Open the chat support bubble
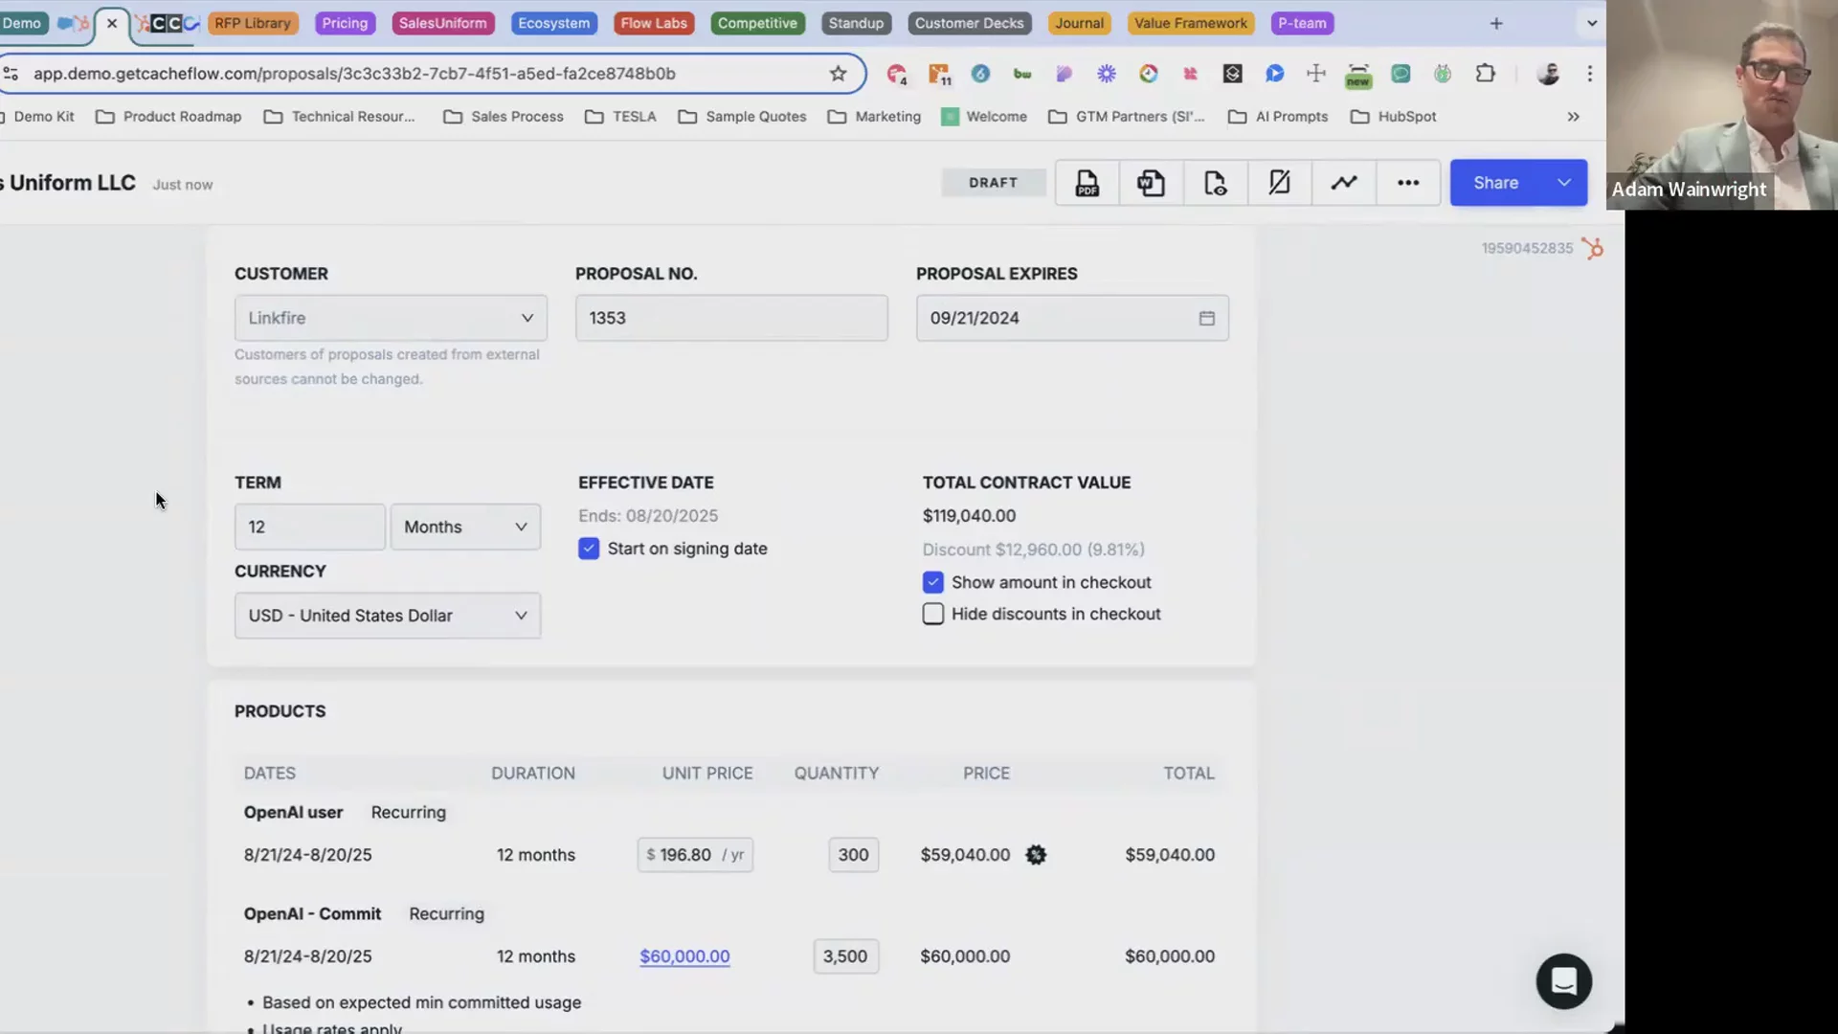1838x1034 pixels. click(x=1563, y=981)
